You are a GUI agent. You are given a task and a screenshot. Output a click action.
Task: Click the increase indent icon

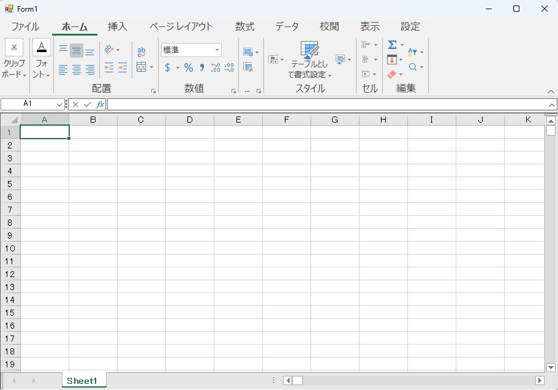[123, 67]
